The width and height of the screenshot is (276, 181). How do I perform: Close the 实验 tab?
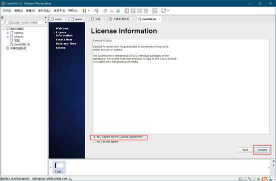104,19
